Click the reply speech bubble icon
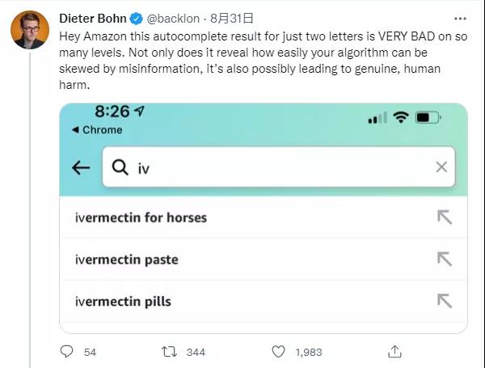Image resolution: width=485 pixels, height=368 pixels. coord(68,352)
